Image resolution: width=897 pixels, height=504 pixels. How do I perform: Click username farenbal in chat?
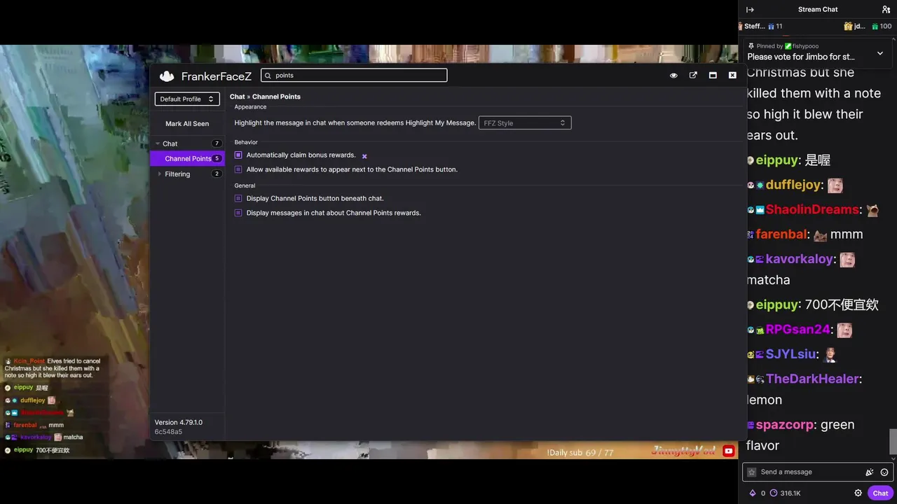point(781,234)
